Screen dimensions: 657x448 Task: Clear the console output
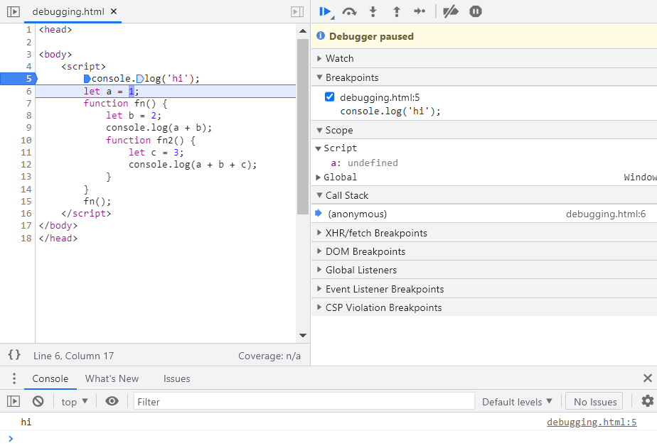tap(38, 402)
